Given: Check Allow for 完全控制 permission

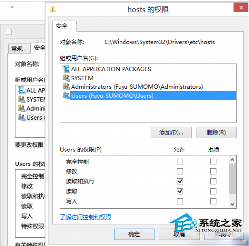Looking at the screenshot, I should coord(180,162).
